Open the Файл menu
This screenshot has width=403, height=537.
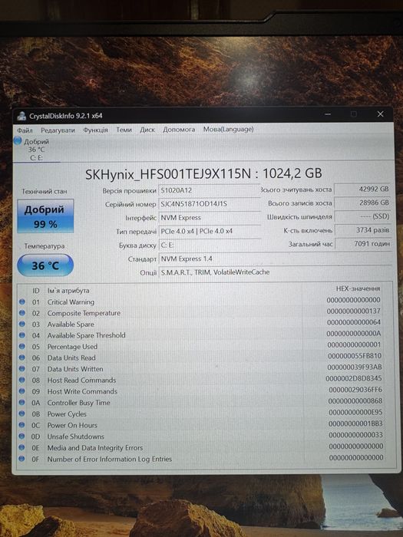pyautogui.click(x=25, y=130)
